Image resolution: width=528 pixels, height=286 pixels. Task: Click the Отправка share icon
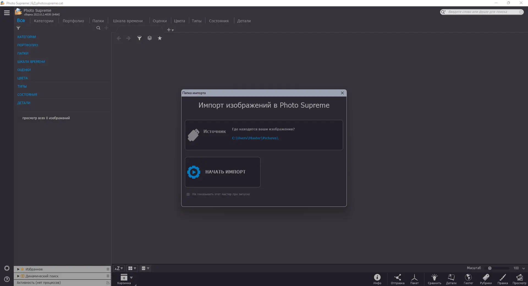(398, 279)
